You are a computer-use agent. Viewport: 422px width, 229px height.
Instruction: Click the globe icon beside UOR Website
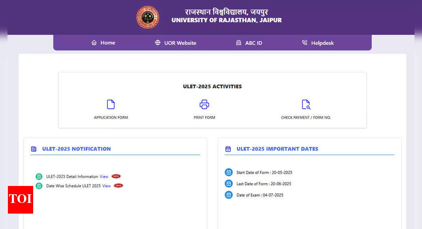pos(158,43)
